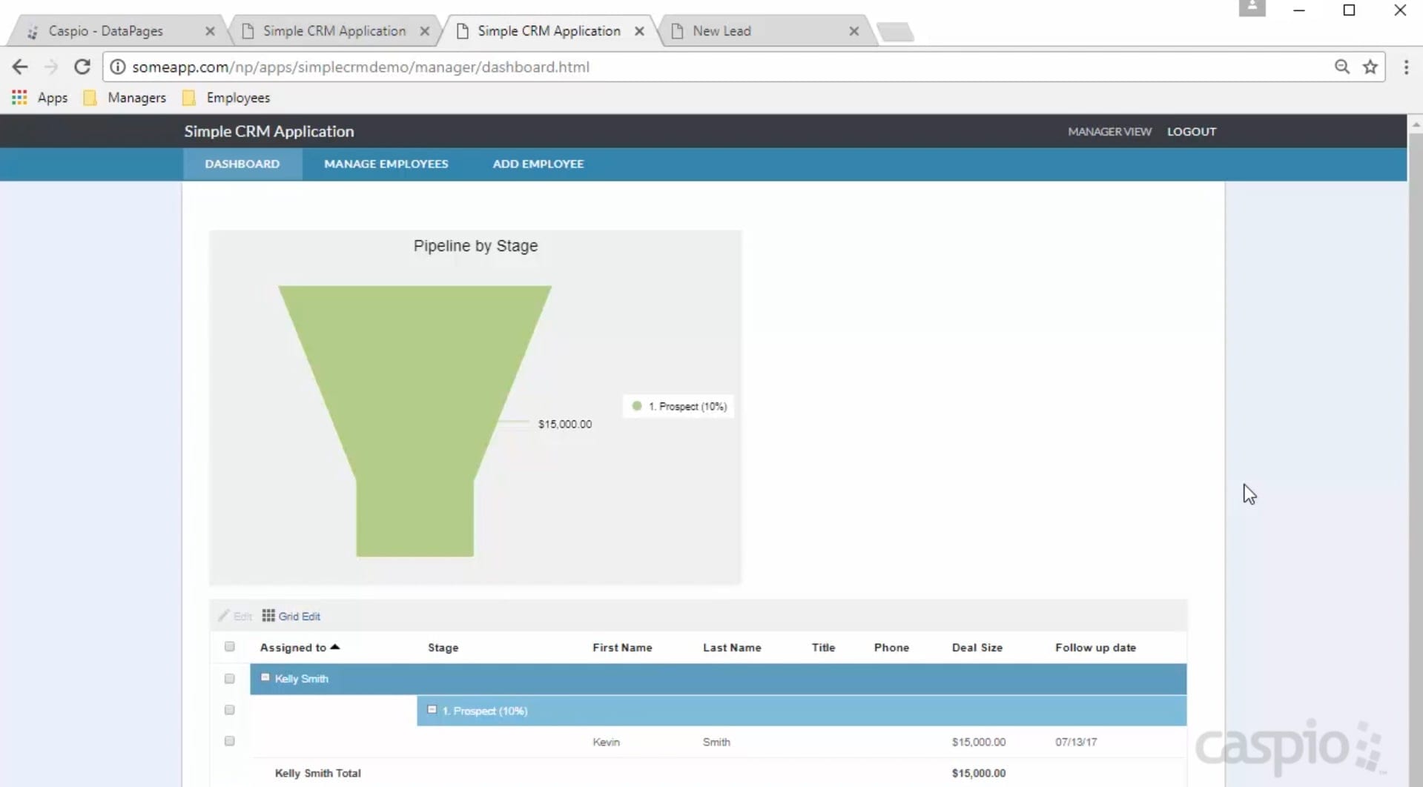Screen dimensions: 1423x787
Task: Sort by the Assigned to column arrow
Action: [x=335, y=647]
